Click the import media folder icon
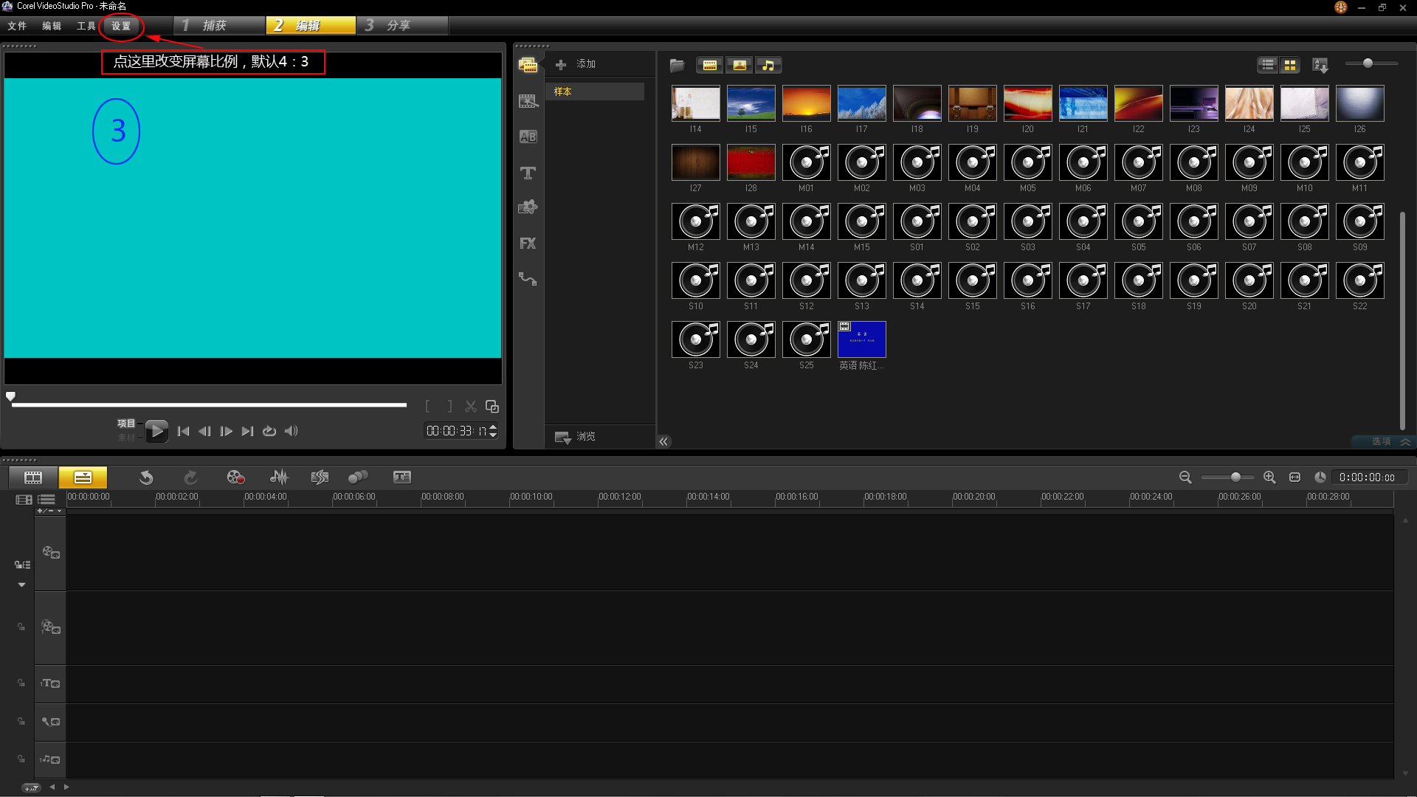 [677, 66]
